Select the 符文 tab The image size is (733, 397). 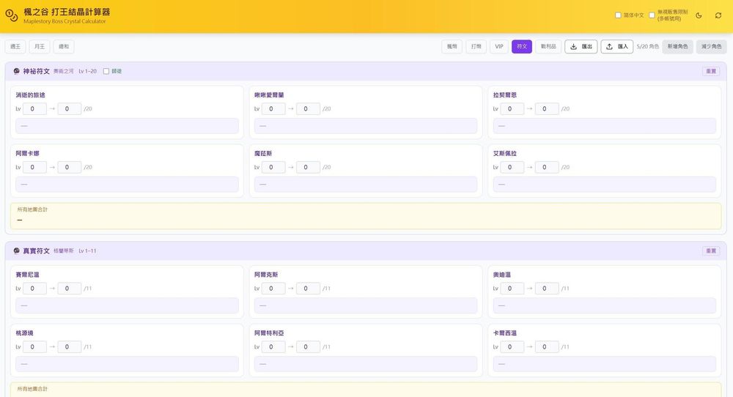coord(522,47)
